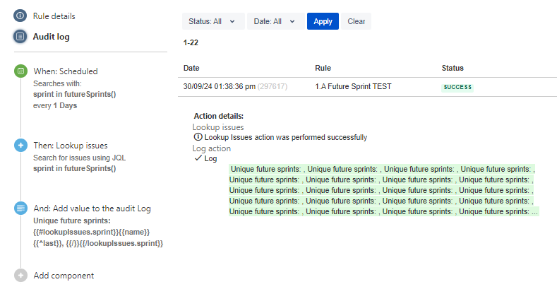Open the Date: All dropdown
557x294 pixels.
pyautogui.click(x=275, y=21)
